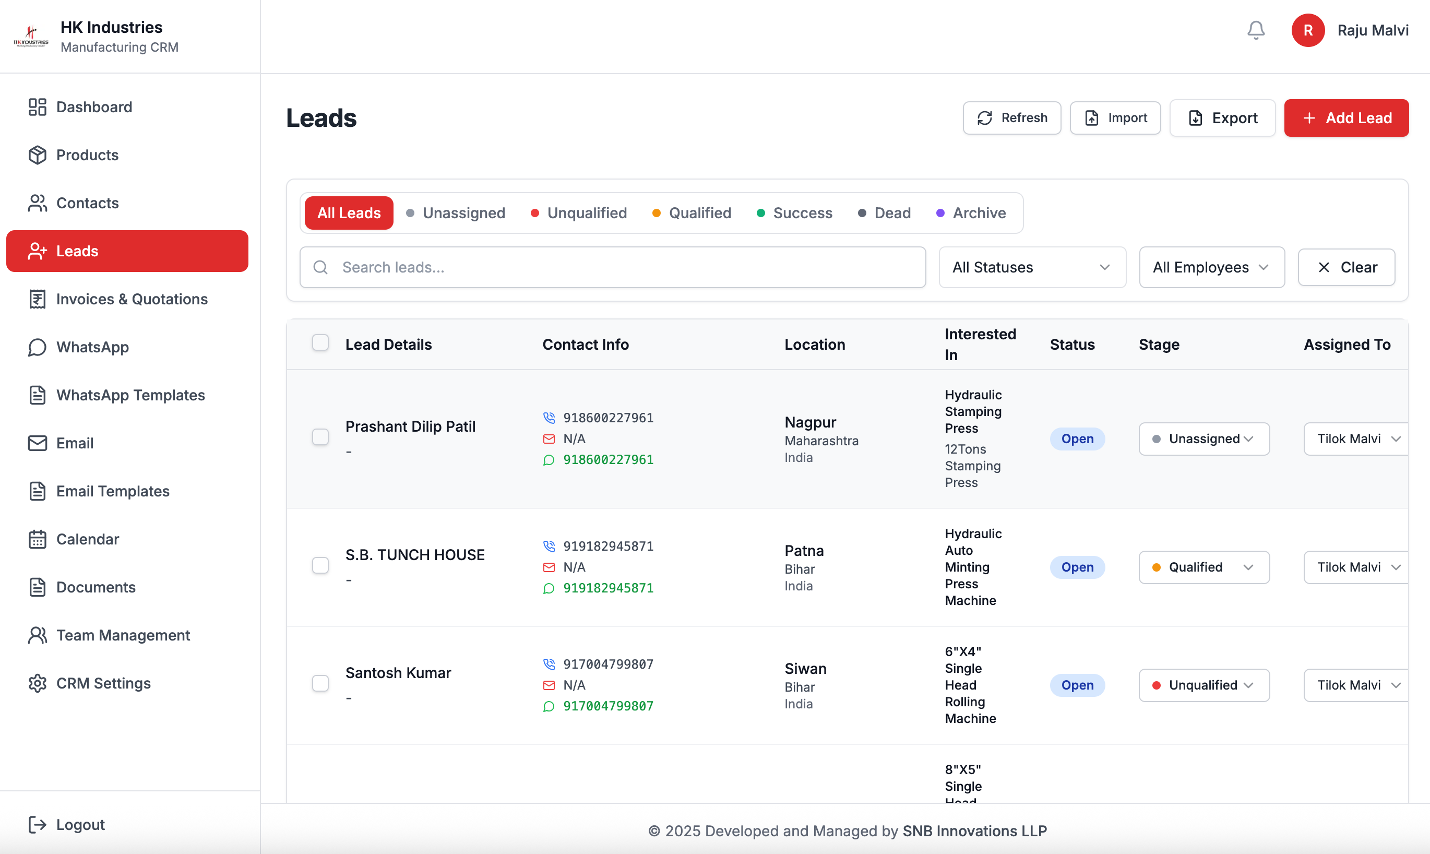Click the search magnifier icon
Screen dimensions: 1430x854
320,268
